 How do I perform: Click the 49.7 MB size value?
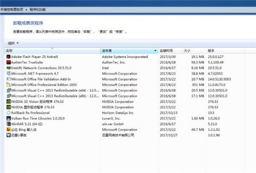coord(198,130)
